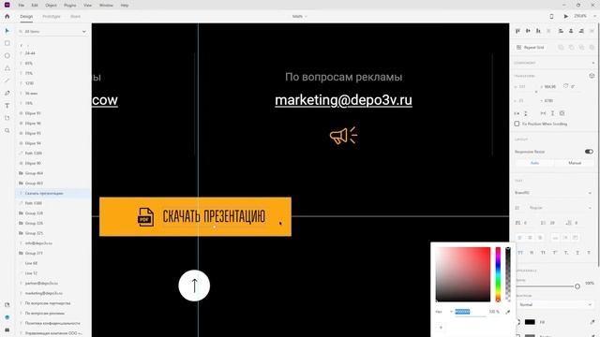Select the Ellipse tool
This screenshot has height=337, width=600.
tap(7, 56)
